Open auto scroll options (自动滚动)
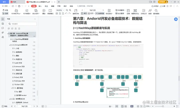This screenshot has height=108, width=180. (x=109, y=12)
